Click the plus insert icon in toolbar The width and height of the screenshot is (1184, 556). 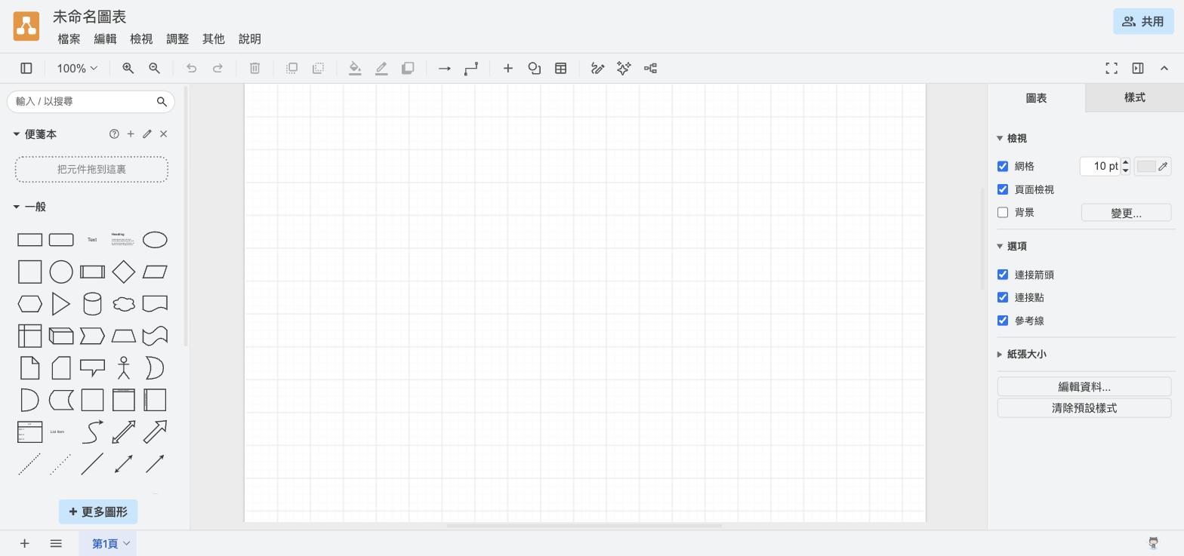point(508,69)
